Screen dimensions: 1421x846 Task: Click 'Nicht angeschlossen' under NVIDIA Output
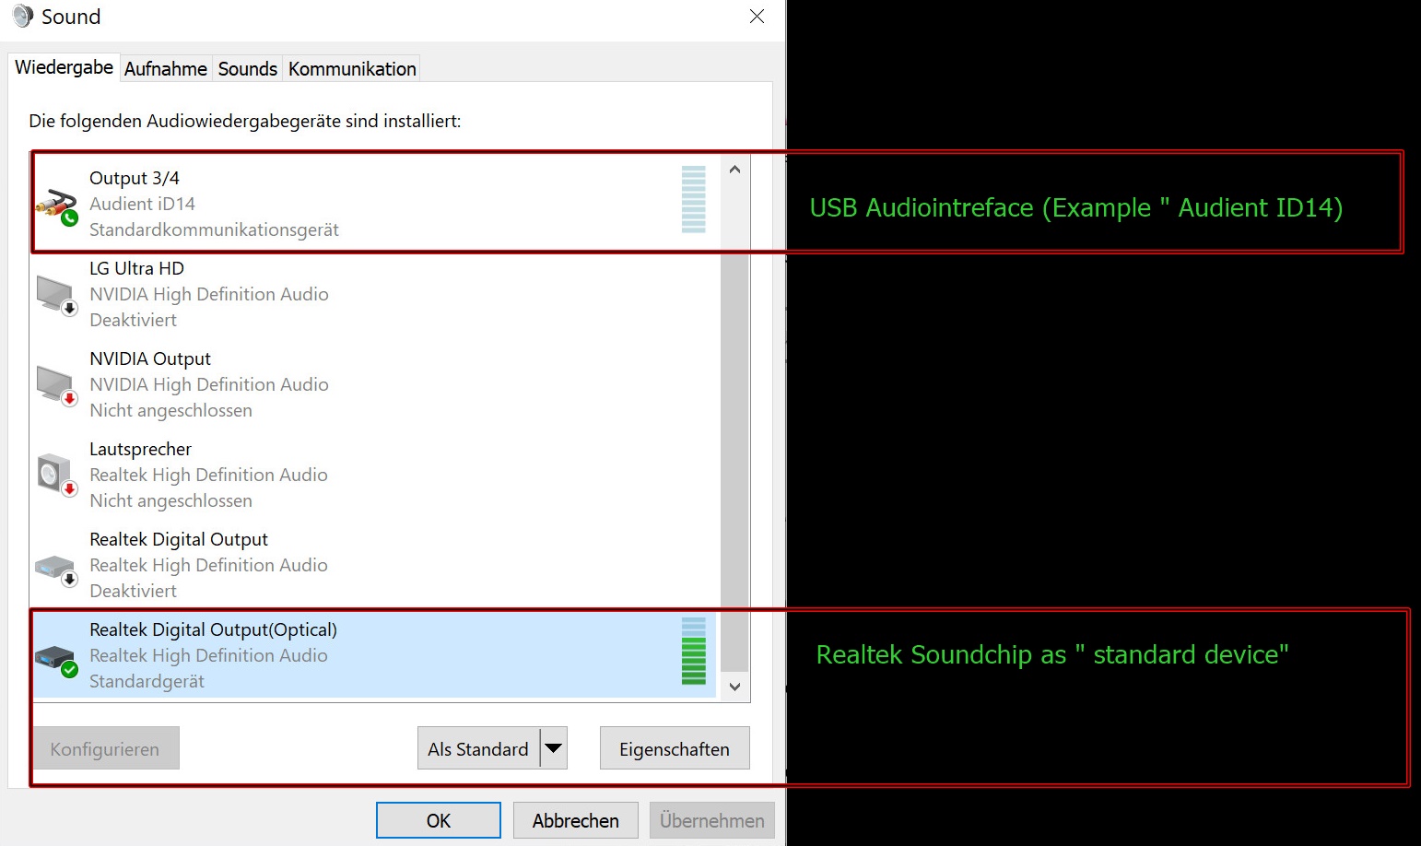point(170,410)
